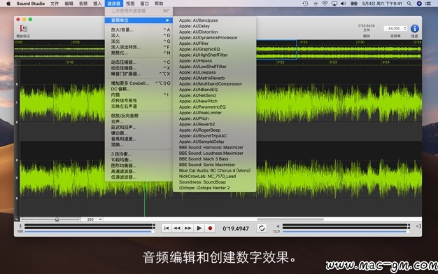The height and width of the screenshot is (274, 438).
Task: Open the blue Info button
Action: pos(414,29)
